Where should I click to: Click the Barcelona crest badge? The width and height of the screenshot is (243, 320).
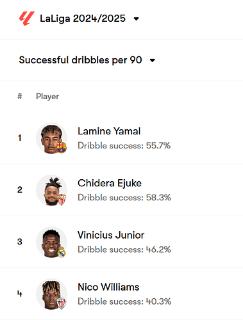62,148
